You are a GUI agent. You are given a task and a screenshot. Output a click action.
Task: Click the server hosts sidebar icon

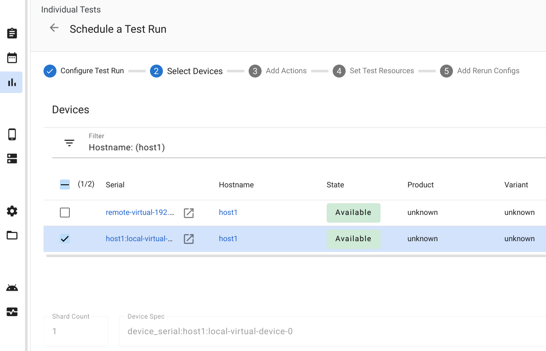12,159
